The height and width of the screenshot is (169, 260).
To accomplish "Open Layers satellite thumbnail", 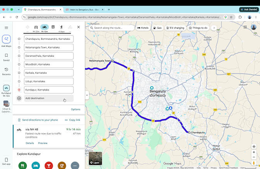I will 96,159.
